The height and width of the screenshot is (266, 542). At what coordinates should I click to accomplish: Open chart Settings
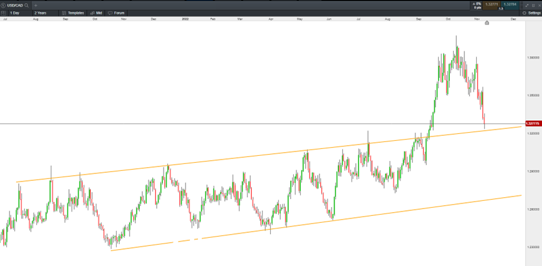coord(531,13)
